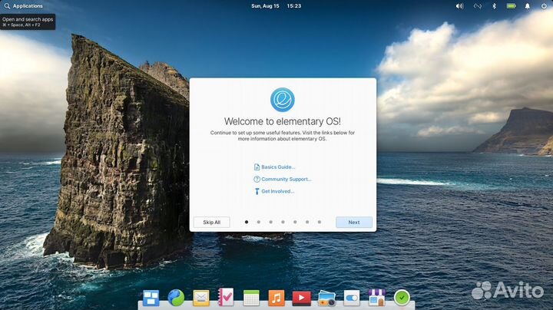Click the Next button
The width and height of the screenshot is (553, 310).
point(353,223)
